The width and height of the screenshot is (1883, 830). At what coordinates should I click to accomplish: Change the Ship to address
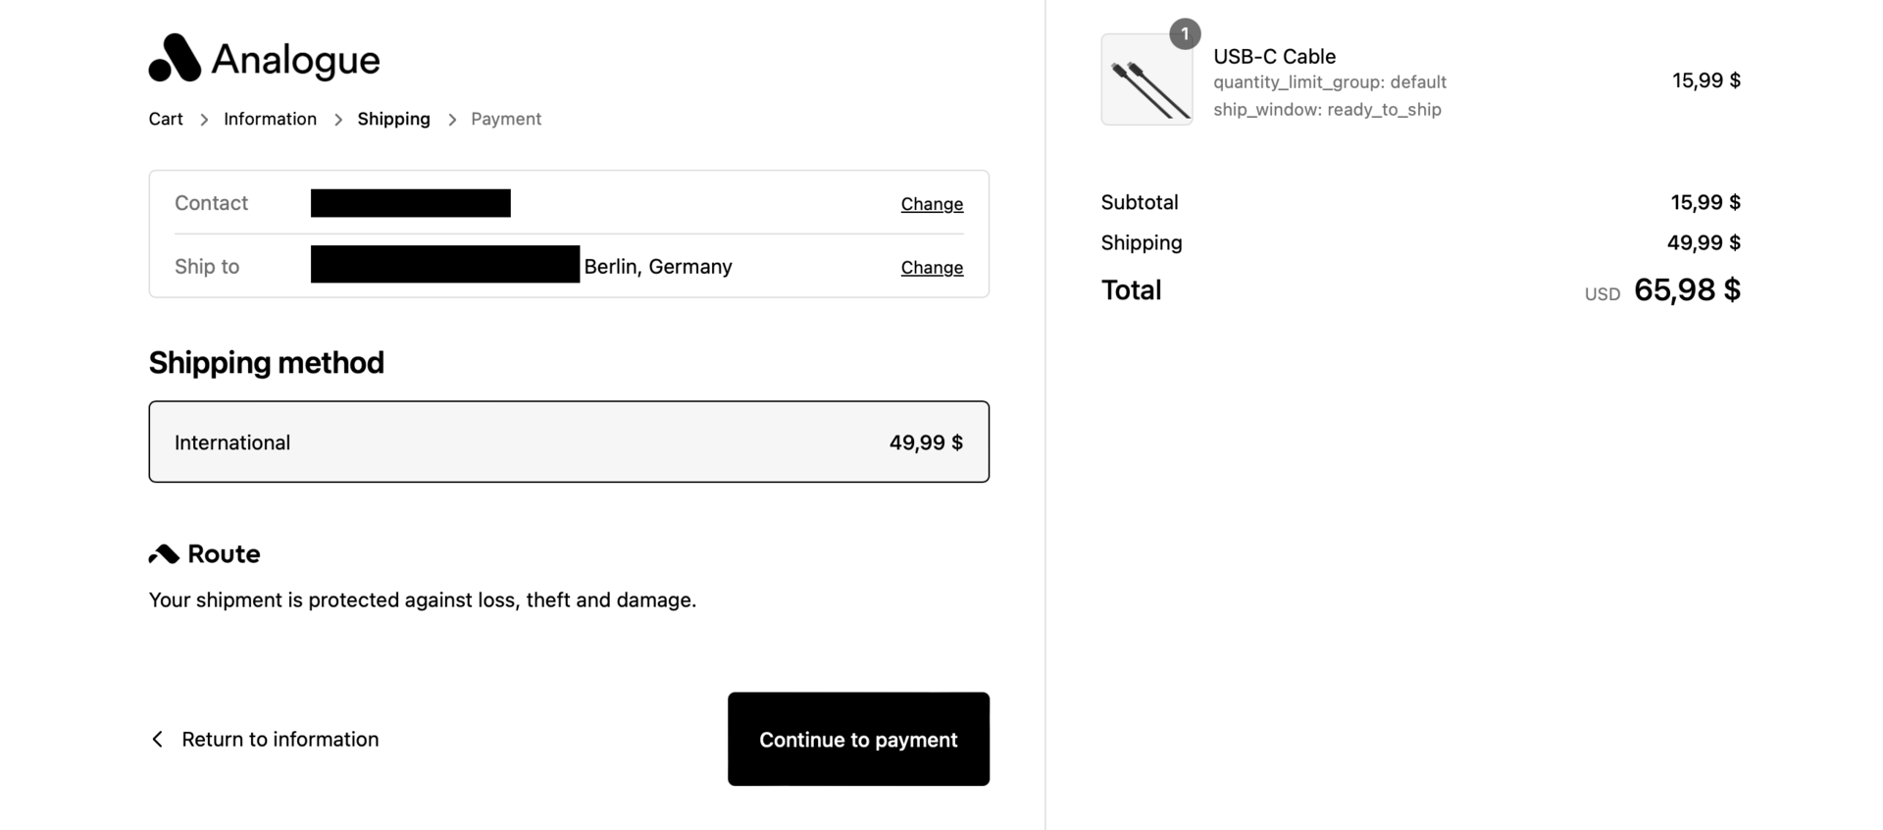point(931,268)
